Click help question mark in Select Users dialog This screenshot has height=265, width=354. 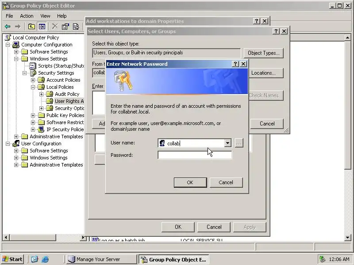tap(276, 31)
